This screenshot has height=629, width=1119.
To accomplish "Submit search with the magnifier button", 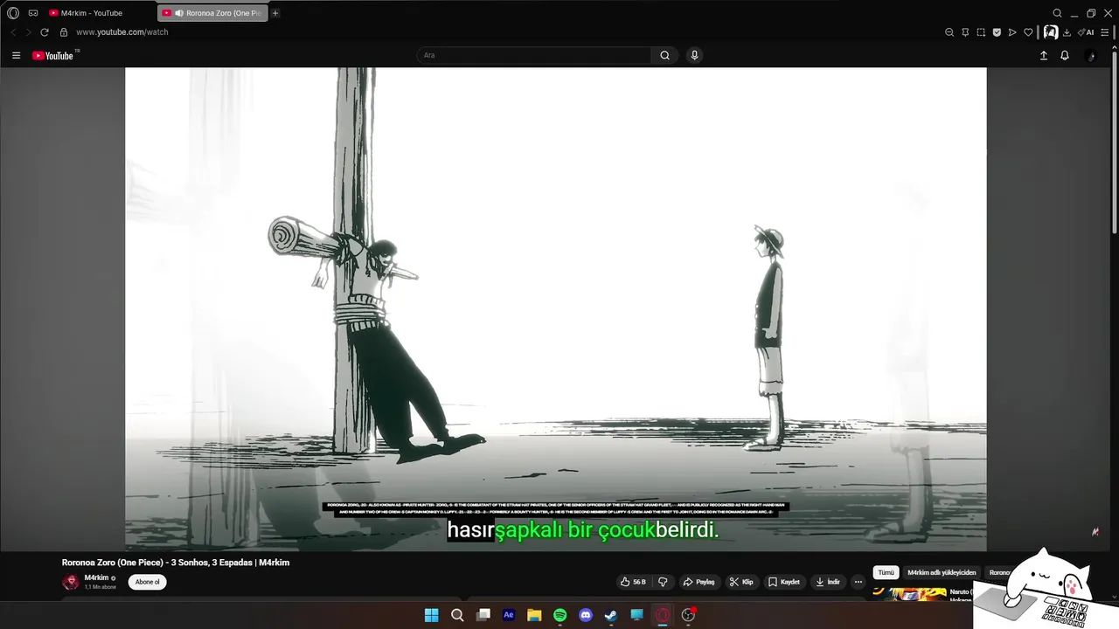I will [x=664, y=55].
